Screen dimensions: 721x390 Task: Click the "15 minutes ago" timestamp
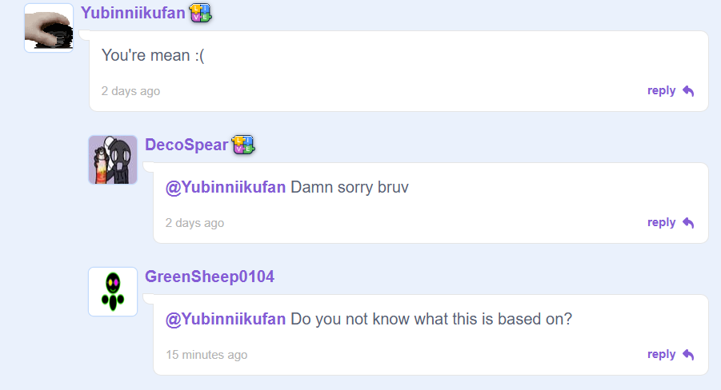[206, 355]
